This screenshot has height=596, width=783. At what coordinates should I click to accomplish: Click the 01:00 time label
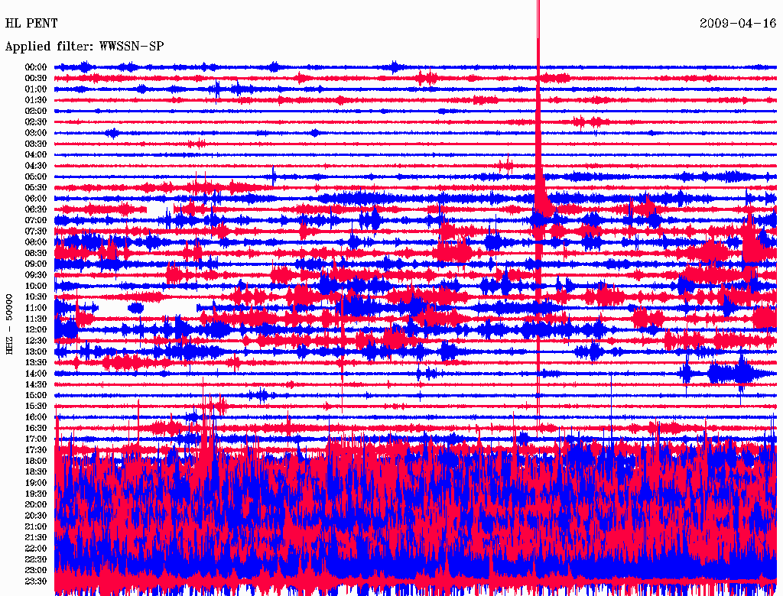[x=36, y=89]
